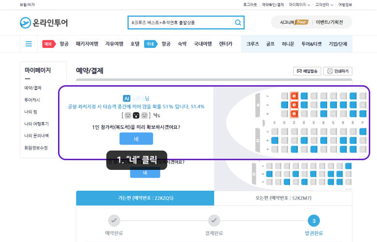
Task: Open the 크루즈 menu item
Action: [252, 44]
